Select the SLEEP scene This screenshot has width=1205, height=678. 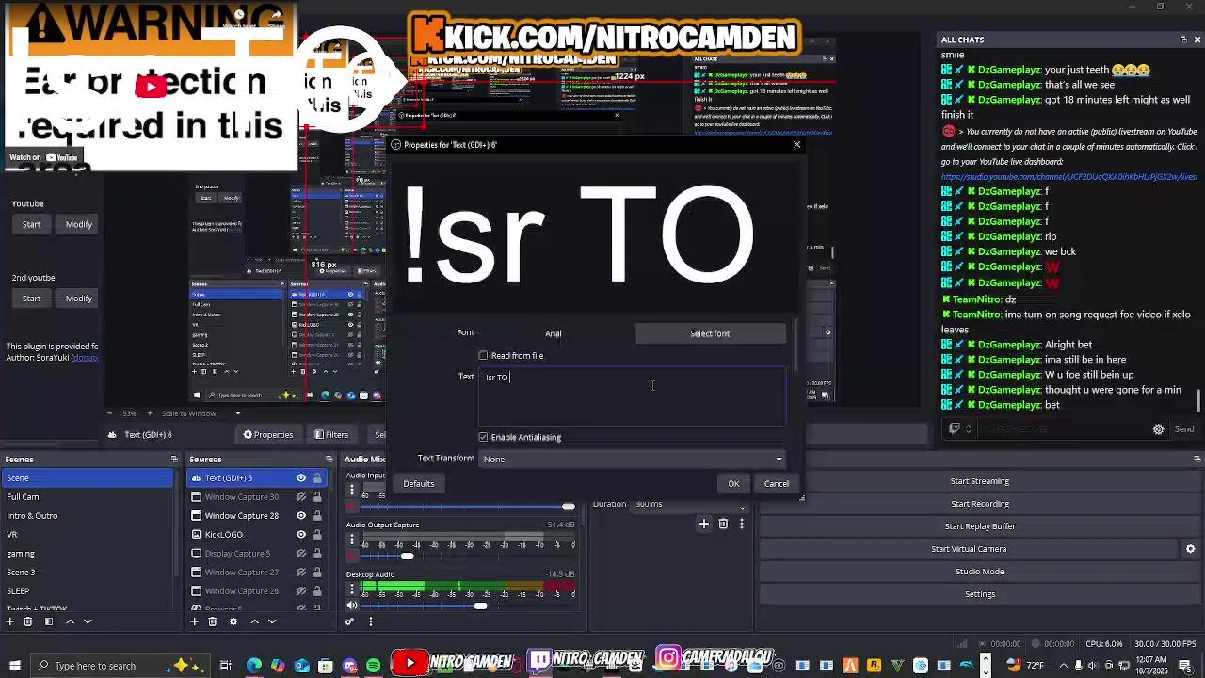[88, 591]
